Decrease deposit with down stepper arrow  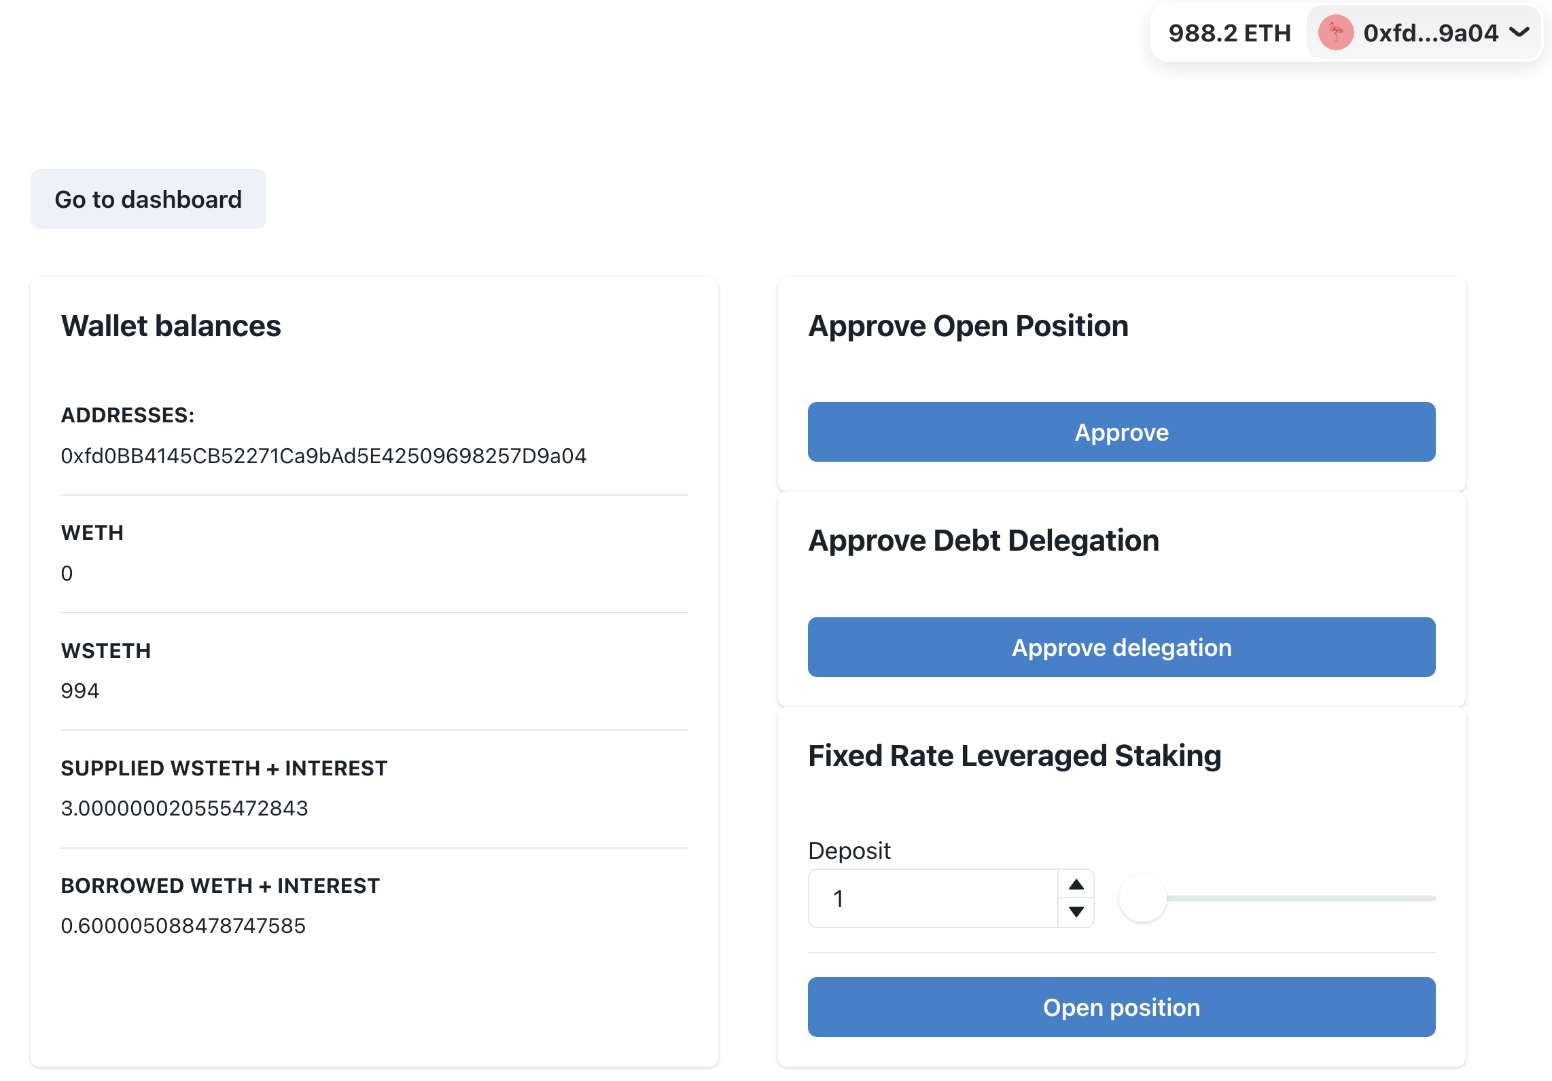pos(1076,912)
